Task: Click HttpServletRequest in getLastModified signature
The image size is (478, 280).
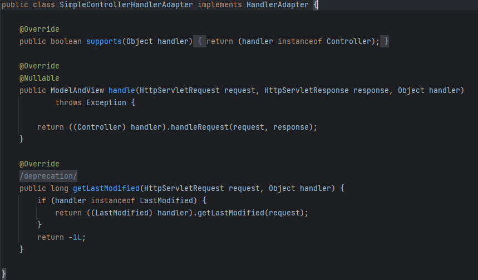Action: click(x=184, y=188)
